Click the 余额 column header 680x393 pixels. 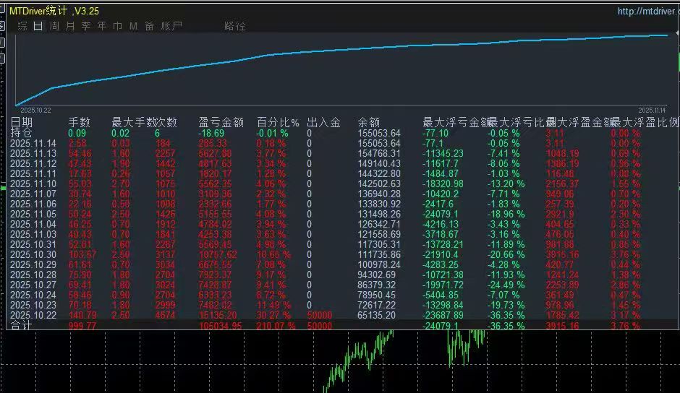tap(369, 122)
